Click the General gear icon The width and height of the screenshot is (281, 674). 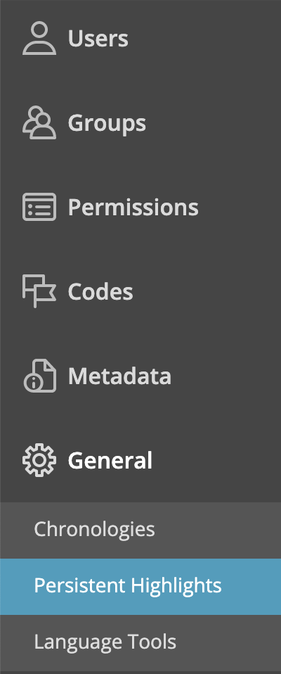coord(39,460)
